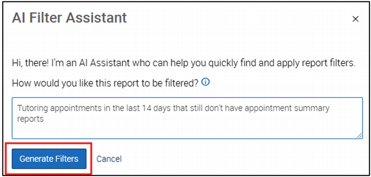Select the blue circled 'i' information icon

[x=205, y=82]
